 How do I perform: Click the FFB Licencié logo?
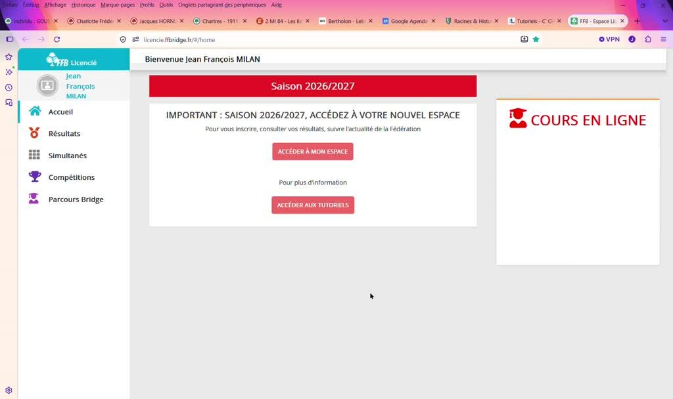tap(71, 60)
